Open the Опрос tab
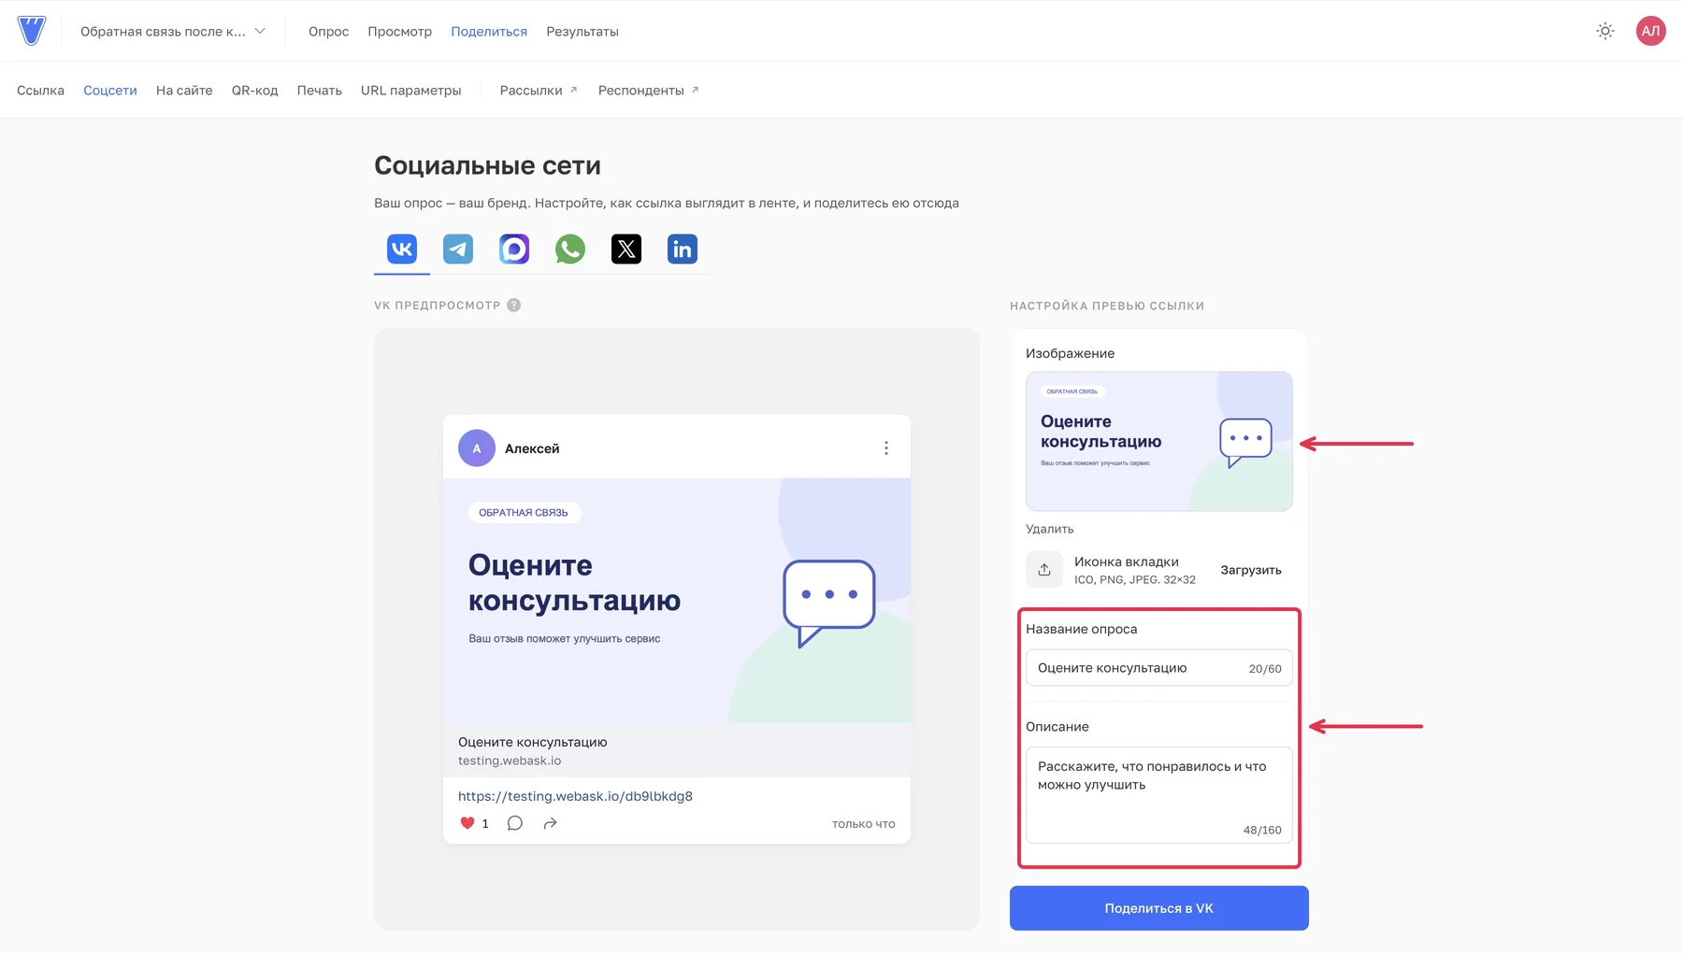 (328, 32)
